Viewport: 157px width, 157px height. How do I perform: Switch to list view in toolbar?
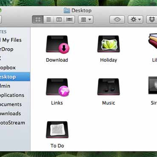49,20
